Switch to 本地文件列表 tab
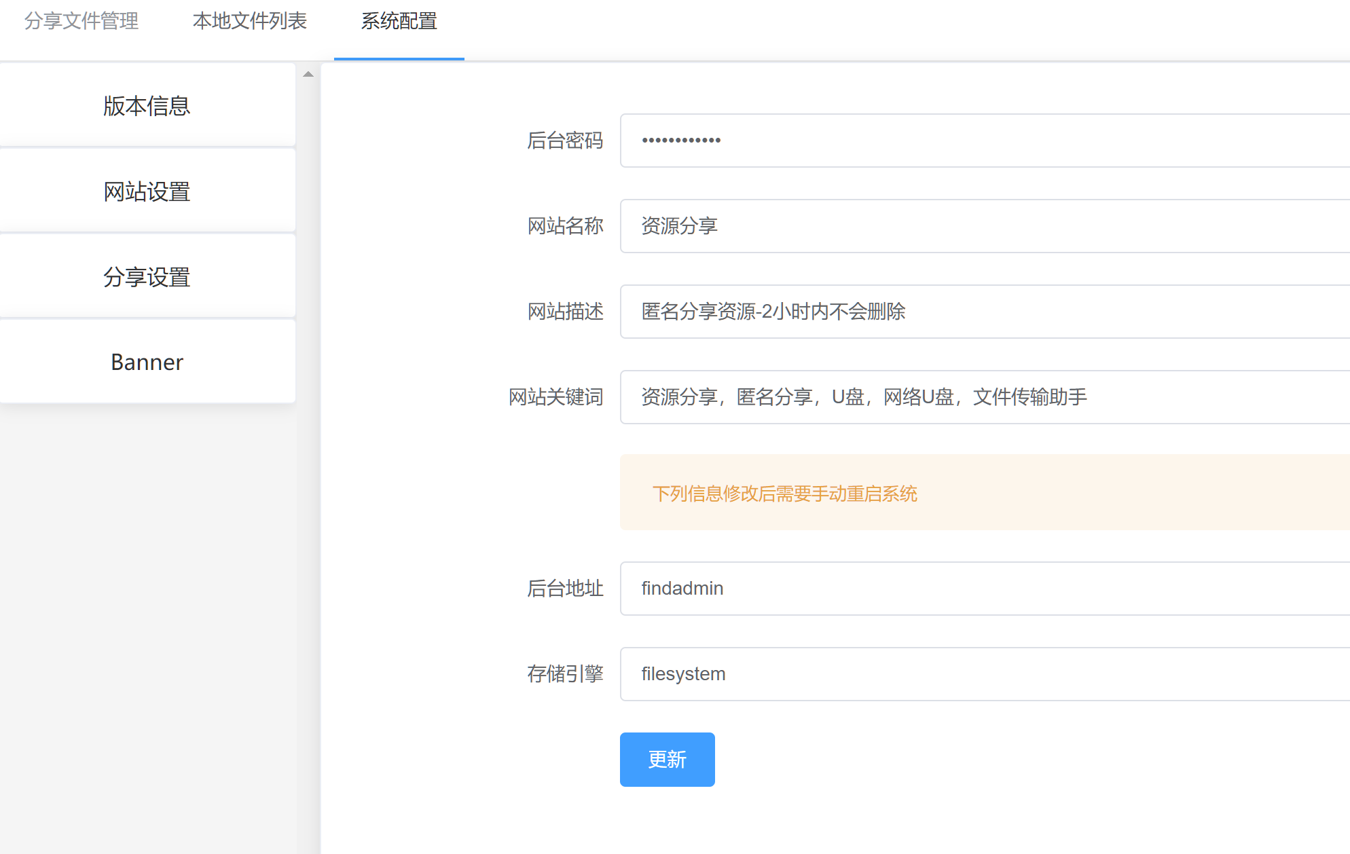 pyautogui.click(x=249, y=22)
